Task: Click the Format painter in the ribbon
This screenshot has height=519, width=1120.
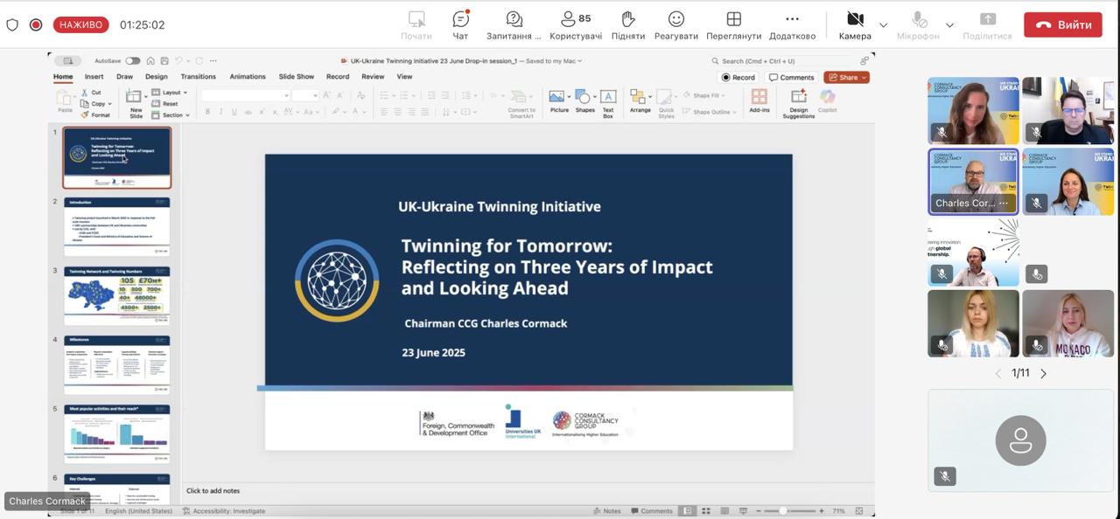Action: [95, 114]
